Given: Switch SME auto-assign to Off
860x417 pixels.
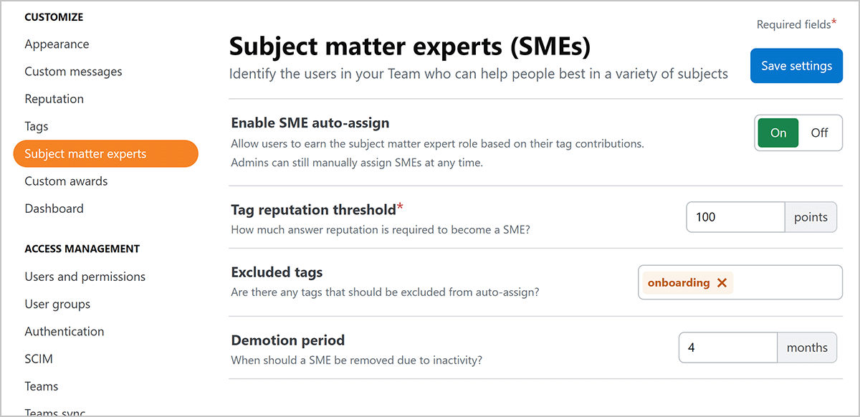Looking at the screenshot, I should tap(819, 133).
